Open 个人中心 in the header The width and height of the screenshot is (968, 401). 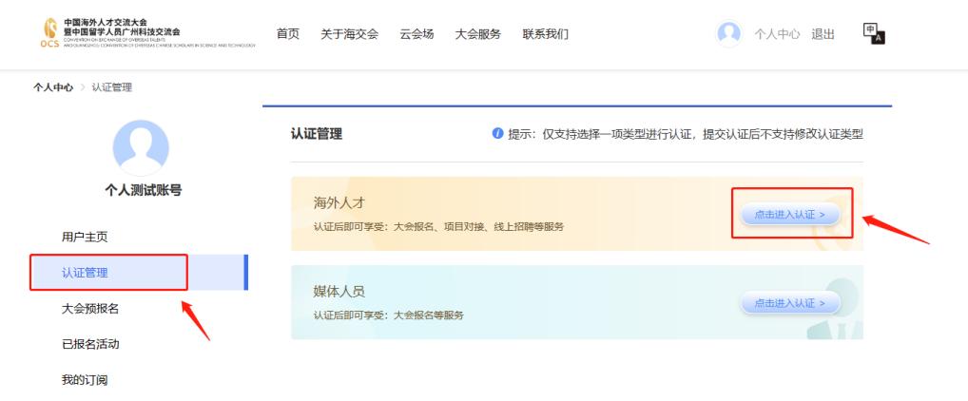777,34
